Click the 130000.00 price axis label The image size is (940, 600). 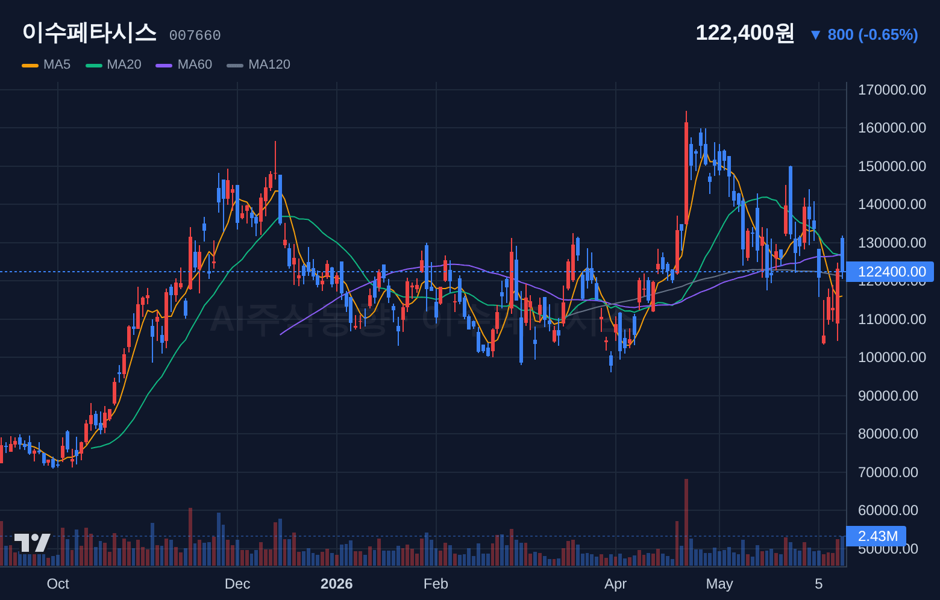(x=892, y=243)
